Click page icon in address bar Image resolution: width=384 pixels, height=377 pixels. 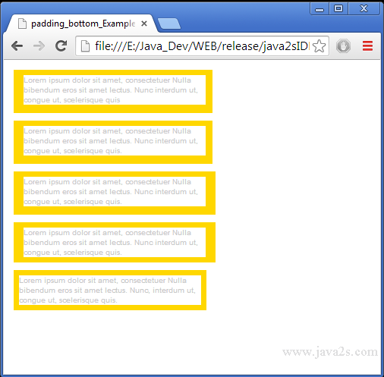click(85, 46)
